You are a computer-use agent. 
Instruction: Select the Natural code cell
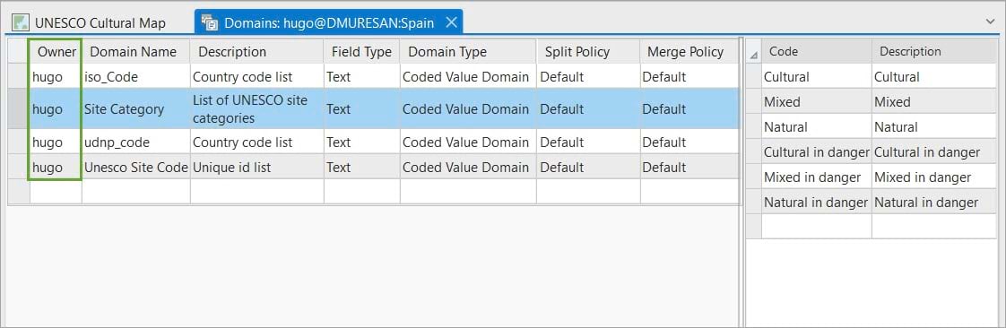click(816, 126)
